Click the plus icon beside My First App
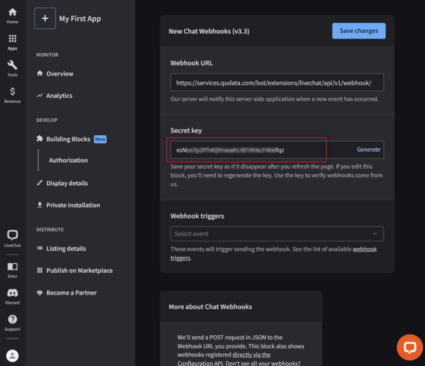 pyautogui.click(x=45, y=18)
